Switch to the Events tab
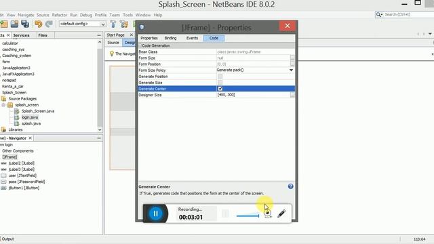434x244 pixels. tap(192, 38)
